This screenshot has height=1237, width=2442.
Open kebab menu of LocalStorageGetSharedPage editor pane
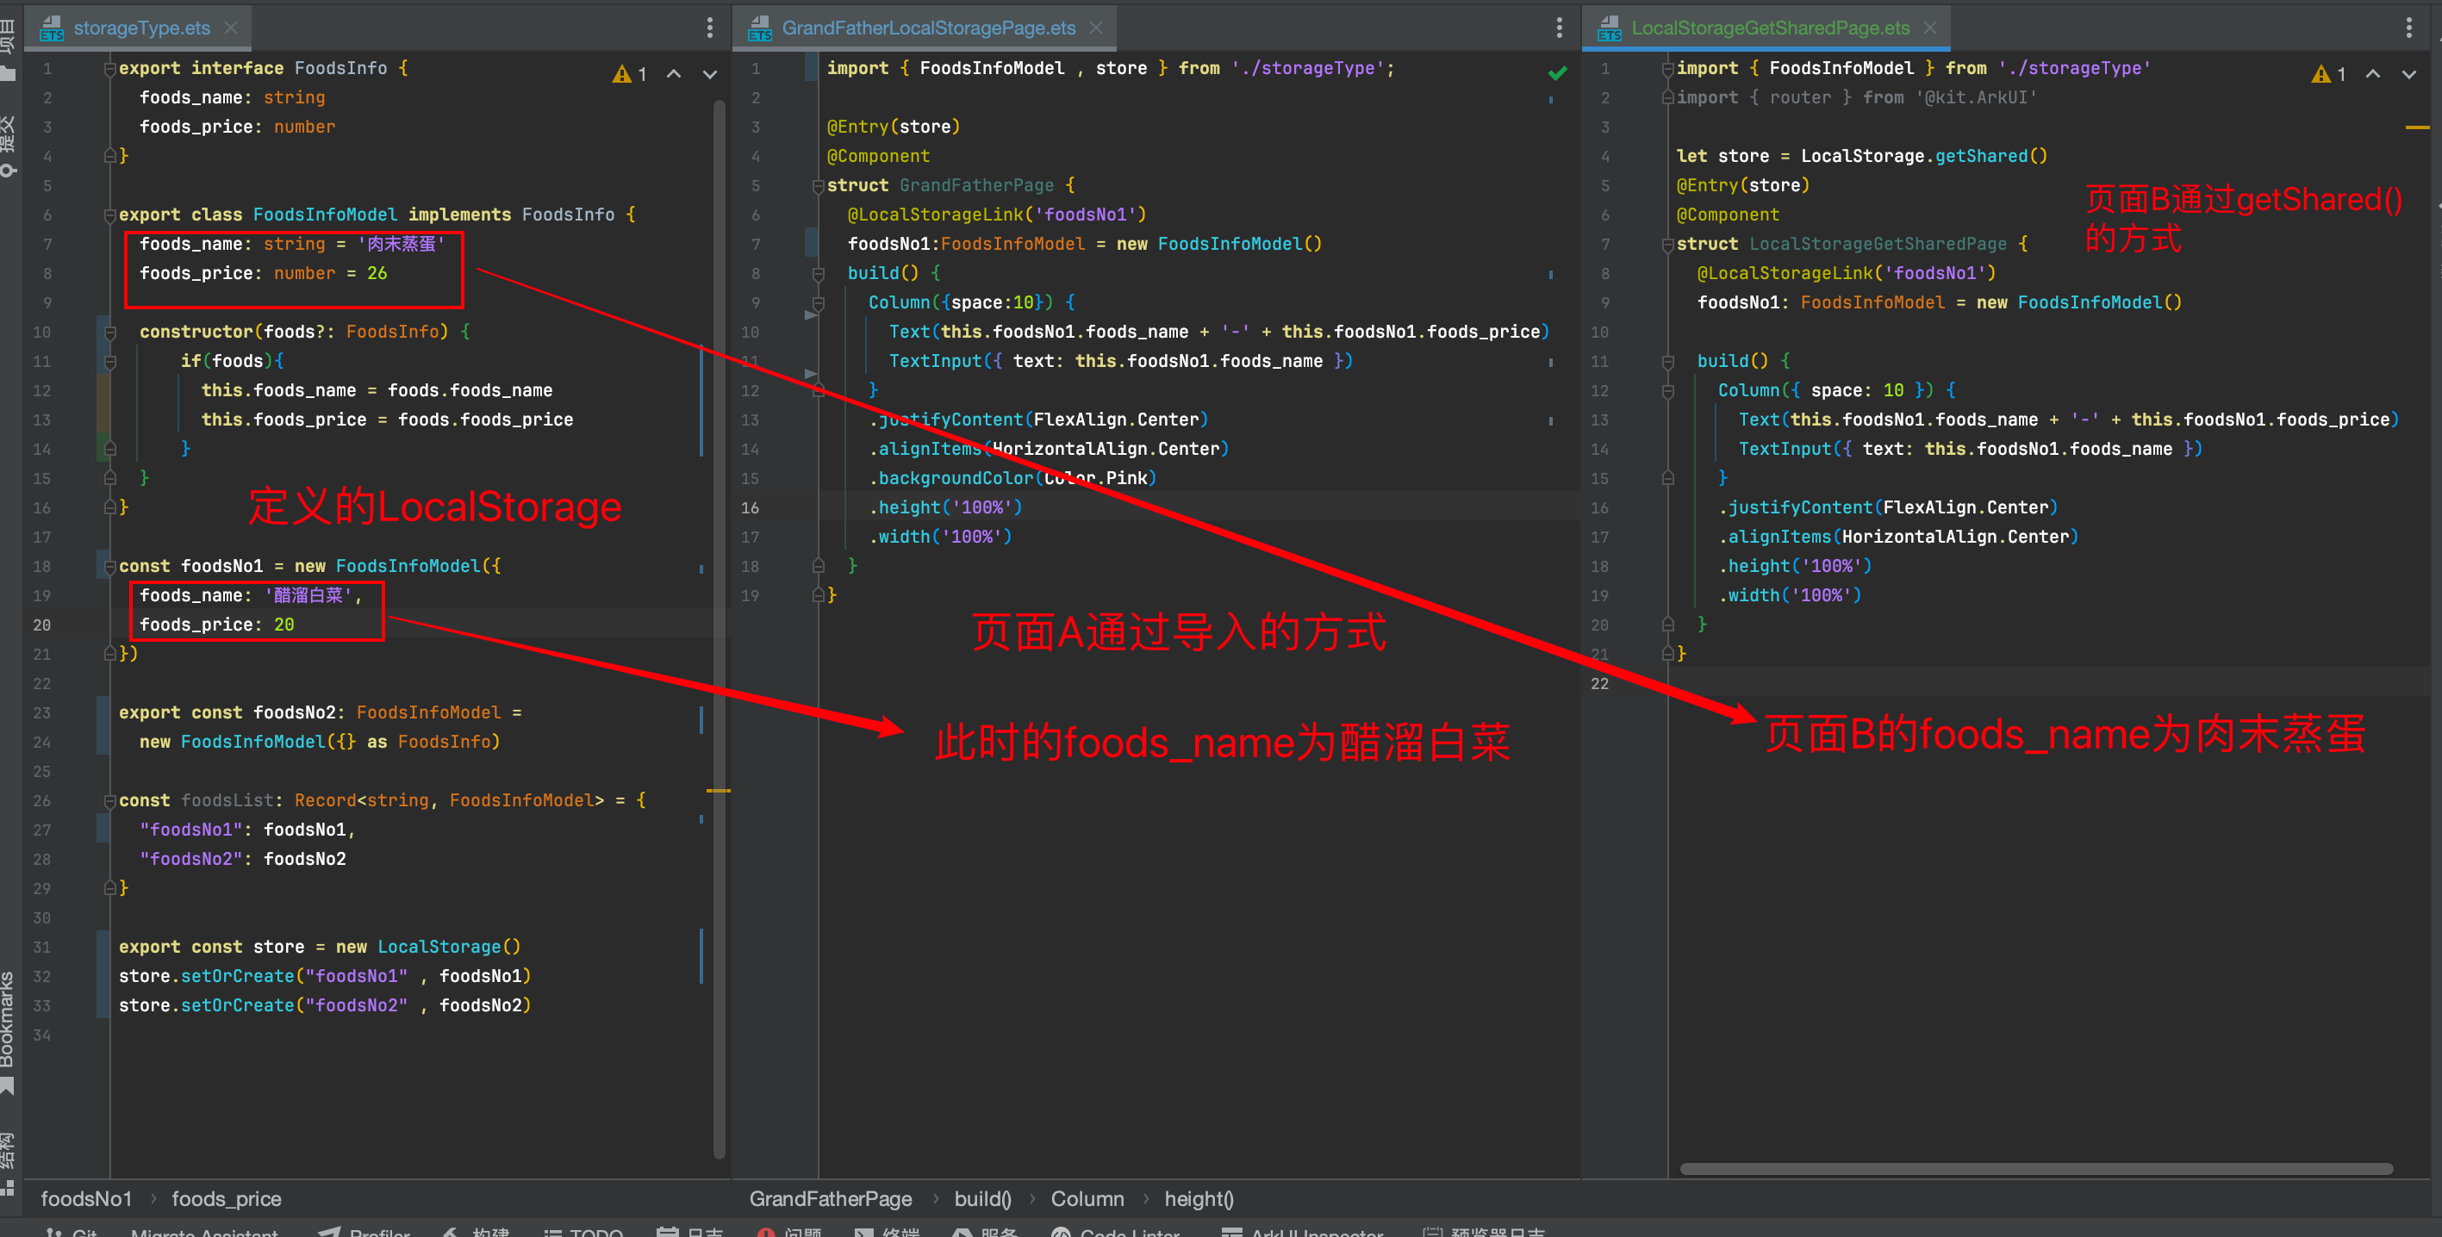click(2408, 28)
